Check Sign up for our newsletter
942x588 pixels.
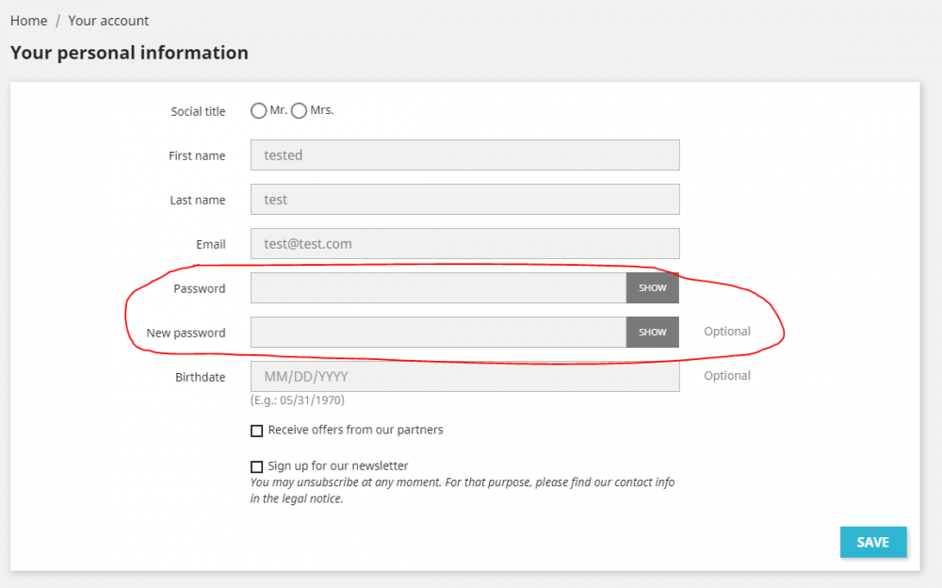(257, 466)
